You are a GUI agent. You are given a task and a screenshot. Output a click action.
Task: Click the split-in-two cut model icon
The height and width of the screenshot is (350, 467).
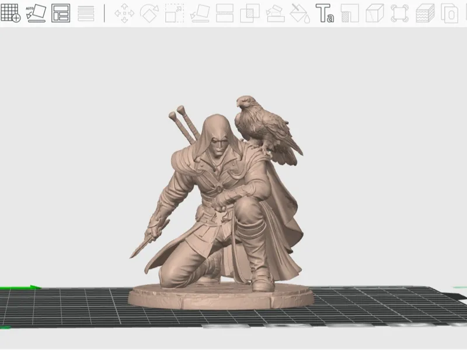click(x=225, y=13)
